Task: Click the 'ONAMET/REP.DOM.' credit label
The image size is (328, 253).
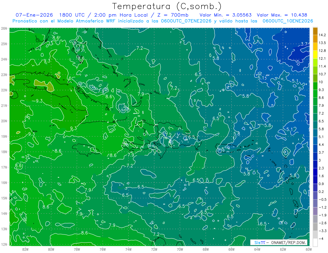Action: [x=288, y=242]
